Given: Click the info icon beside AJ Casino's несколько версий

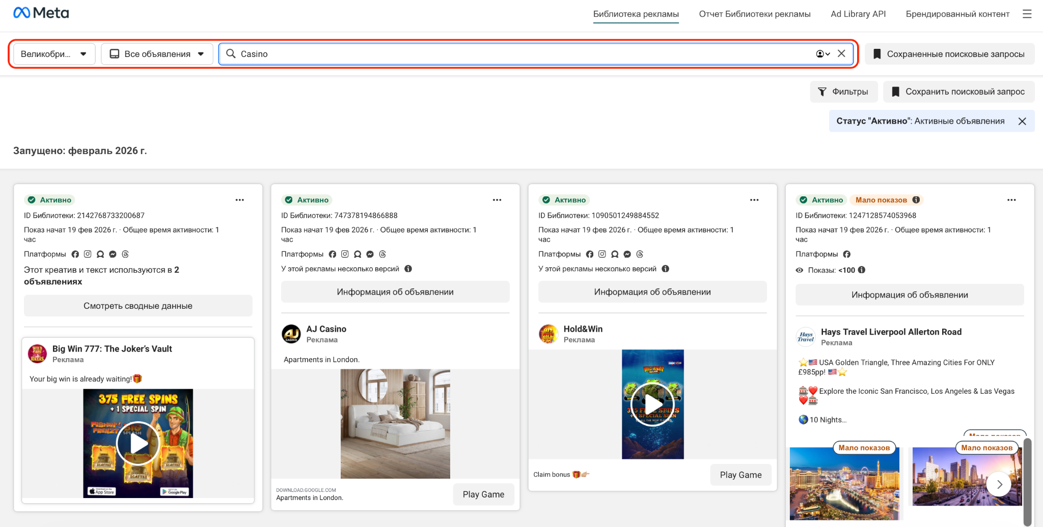Looking at the screenshot, I should point(408,269).
